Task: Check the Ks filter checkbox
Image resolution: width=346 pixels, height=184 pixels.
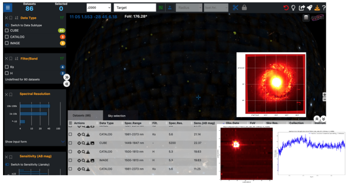Action: [7, 67]
